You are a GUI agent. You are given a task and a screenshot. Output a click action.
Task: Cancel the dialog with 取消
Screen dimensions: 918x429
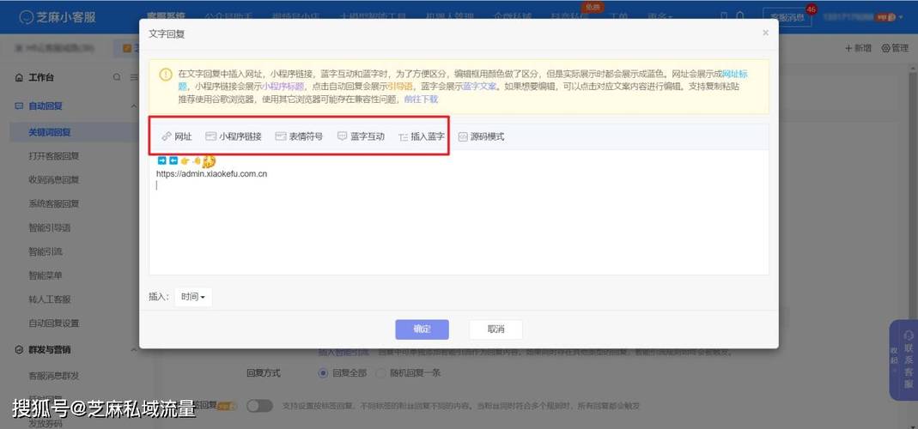click(495, 329)
